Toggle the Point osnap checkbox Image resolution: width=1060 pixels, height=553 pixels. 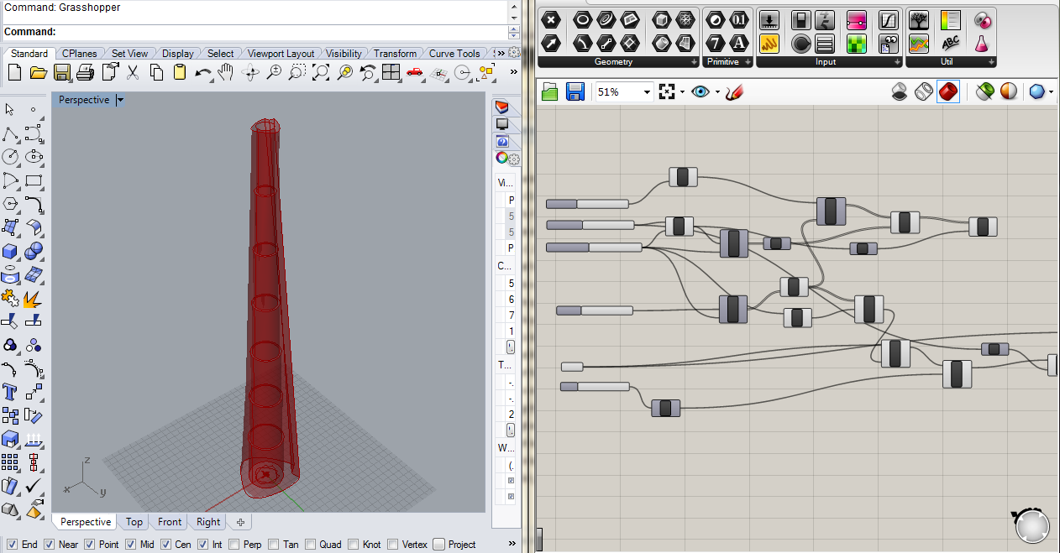pos(91,545)
